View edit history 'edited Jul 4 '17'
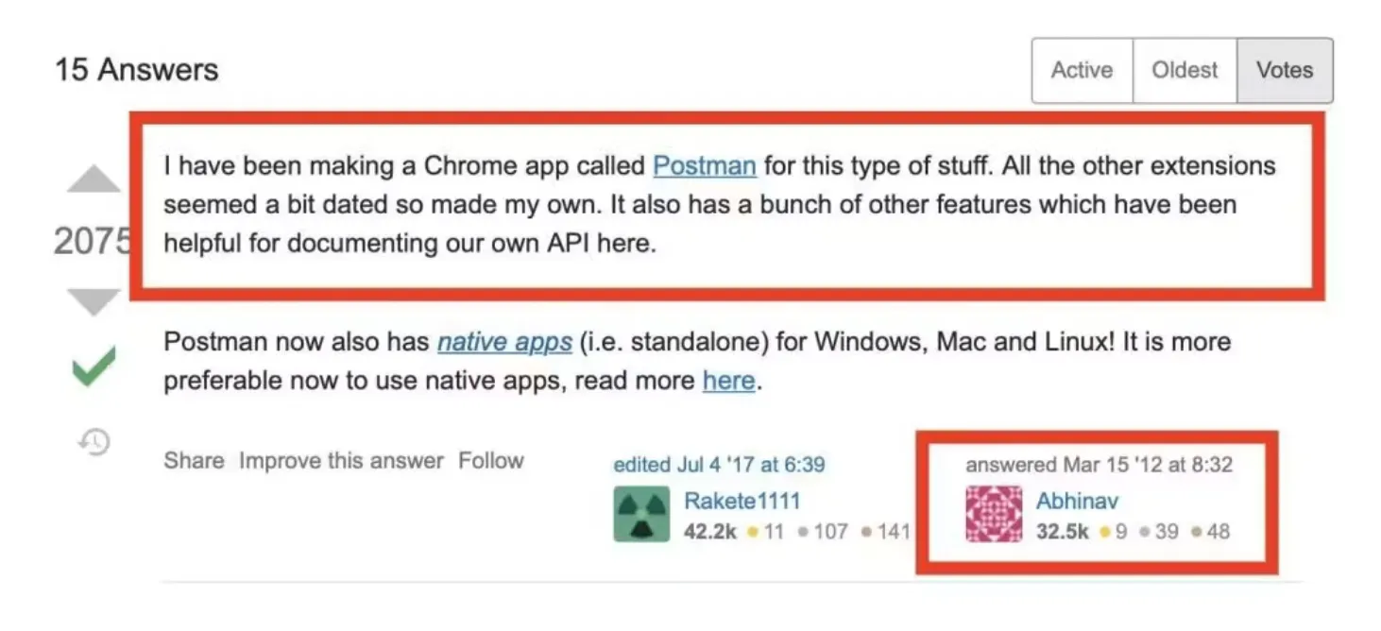 pos(719,465)
